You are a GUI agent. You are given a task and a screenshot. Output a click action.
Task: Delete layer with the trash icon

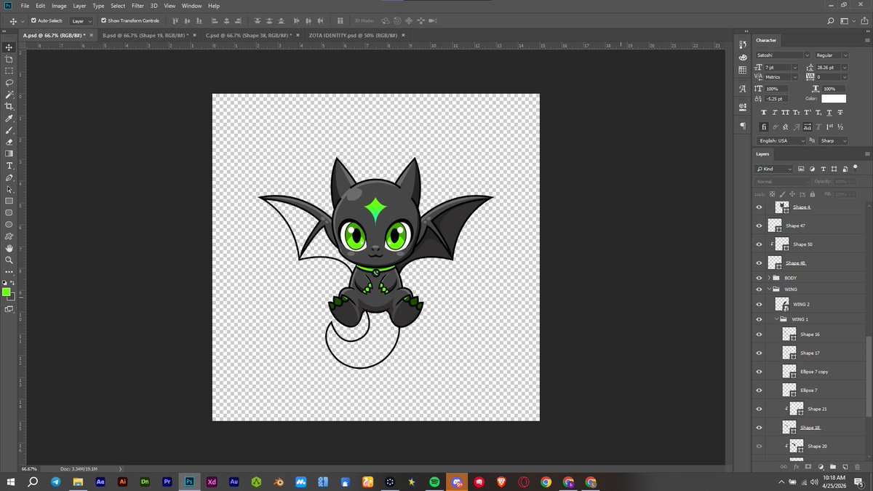[x=857, y=466]
